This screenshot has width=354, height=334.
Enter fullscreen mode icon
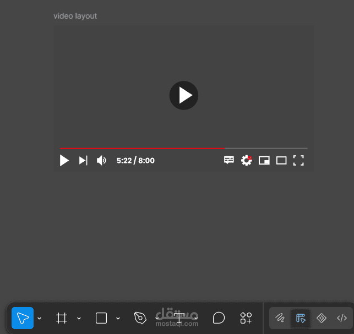click(298, 161)
